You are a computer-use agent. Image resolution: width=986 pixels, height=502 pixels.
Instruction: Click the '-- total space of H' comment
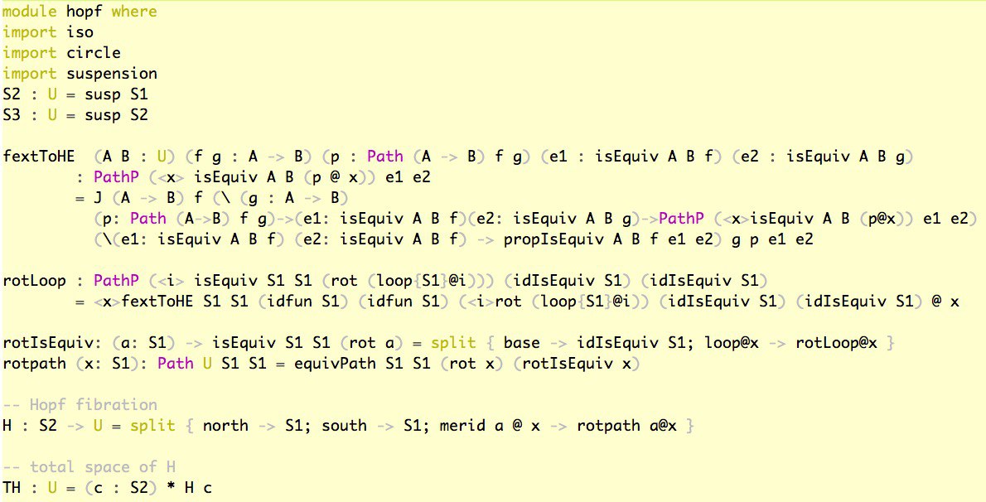[89, 466]
